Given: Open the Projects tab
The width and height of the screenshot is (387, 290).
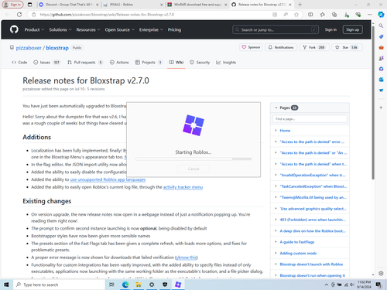Looking at the screenshot, I should pos(149,63).
